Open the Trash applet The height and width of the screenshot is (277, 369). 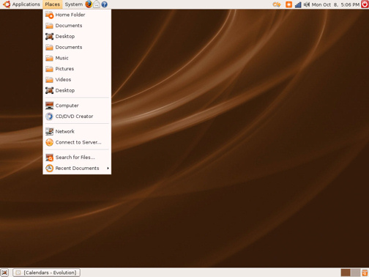pyautogui.click(x=365, y=273)
